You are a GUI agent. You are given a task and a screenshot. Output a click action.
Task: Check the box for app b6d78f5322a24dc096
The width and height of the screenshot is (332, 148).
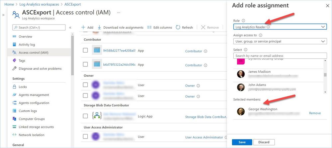85,64
